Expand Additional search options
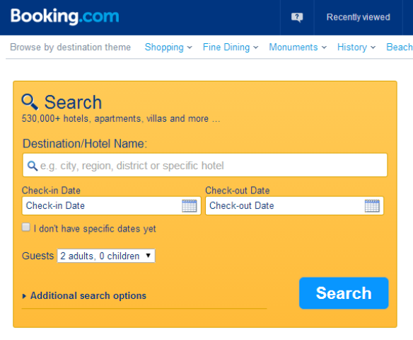 (88, 295)
